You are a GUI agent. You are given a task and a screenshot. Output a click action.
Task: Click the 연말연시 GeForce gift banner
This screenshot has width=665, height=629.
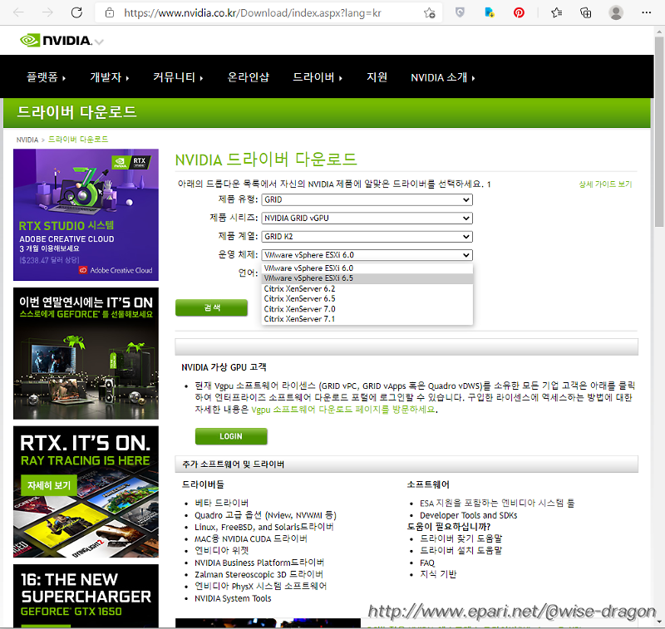pyautogui.click(x=86, y=353)
